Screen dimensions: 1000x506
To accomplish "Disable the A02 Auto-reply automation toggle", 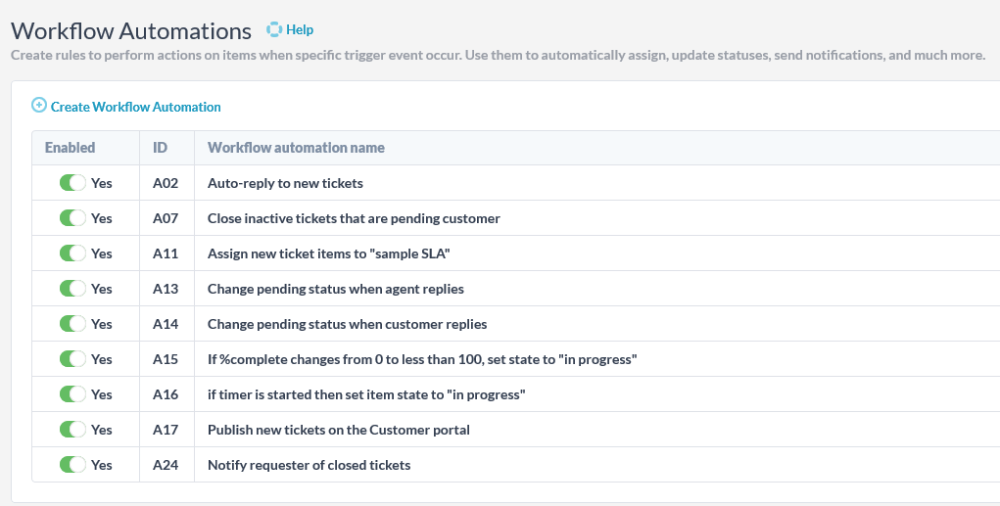I will coord(72,183).
